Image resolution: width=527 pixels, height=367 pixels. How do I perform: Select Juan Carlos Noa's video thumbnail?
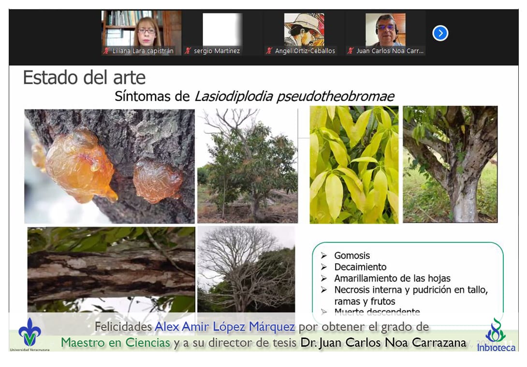click(x=385, y=29)
